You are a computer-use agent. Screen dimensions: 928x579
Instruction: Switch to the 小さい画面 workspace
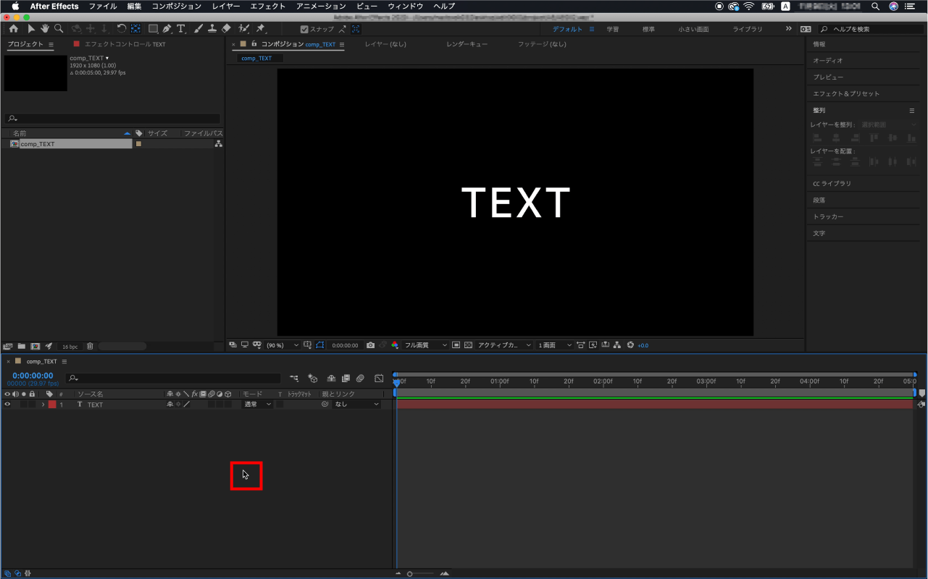(x=693, y=29)
